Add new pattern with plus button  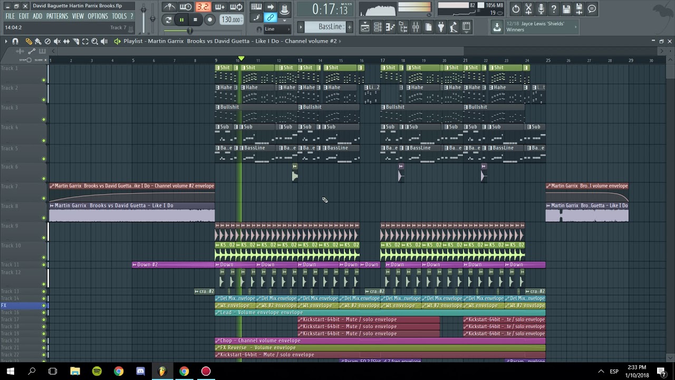(x=349, y=27)
